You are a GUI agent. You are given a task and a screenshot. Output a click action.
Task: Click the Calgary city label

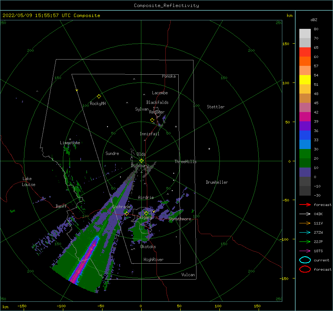click(144, 217)
